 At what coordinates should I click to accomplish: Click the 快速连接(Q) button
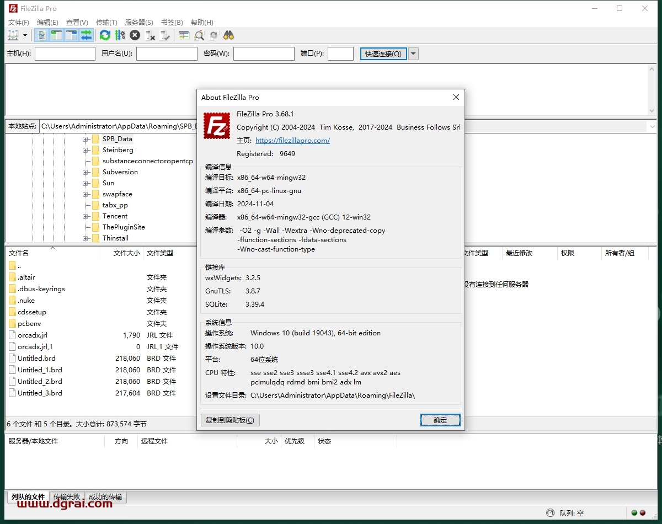click(383, 54)
